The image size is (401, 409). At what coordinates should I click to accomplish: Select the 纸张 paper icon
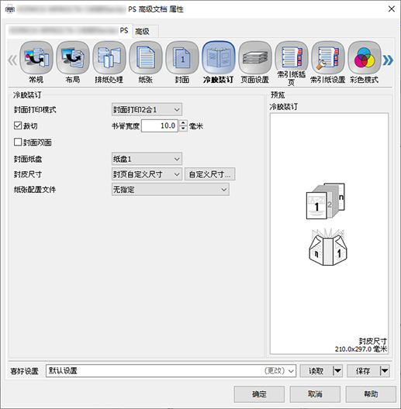coord(146,57)
